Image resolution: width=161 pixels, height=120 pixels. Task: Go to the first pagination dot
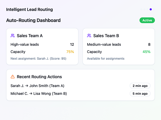click(141, 9)
